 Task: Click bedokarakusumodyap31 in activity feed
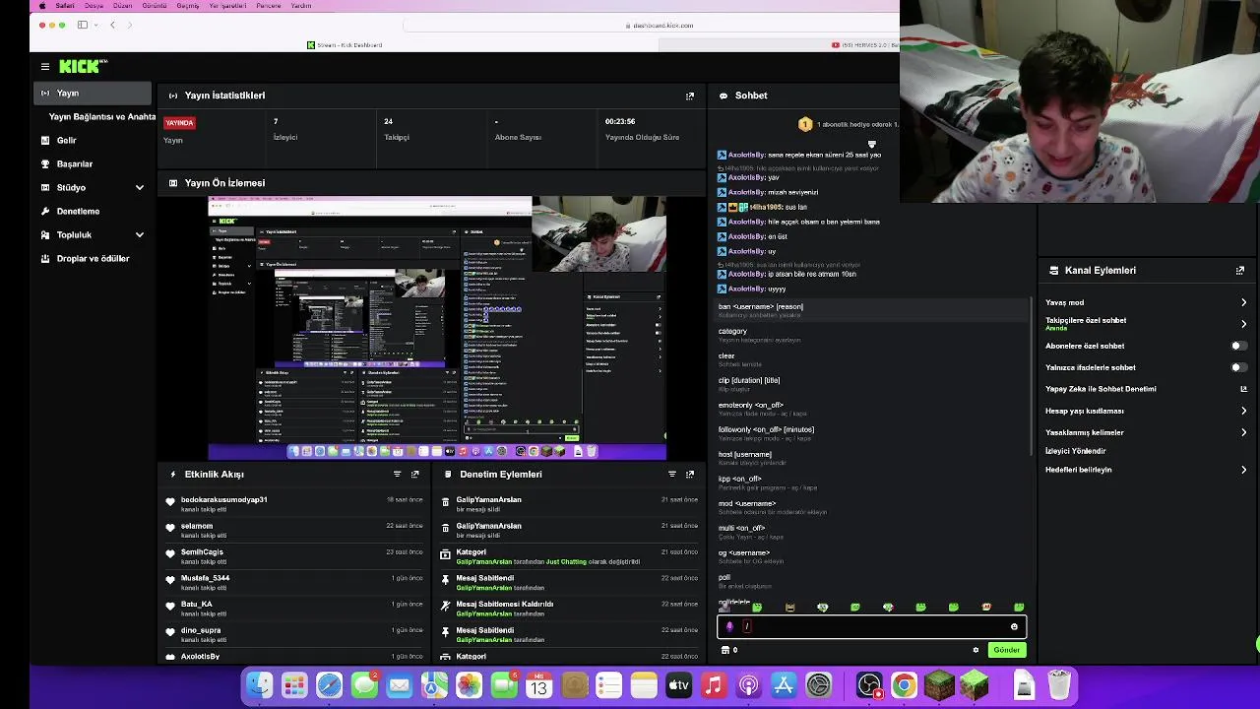(x=223, y=500)
